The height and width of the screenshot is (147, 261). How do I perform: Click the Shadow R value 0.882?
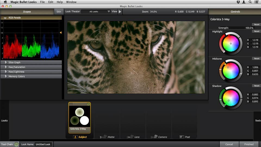[x=255, y=94]
